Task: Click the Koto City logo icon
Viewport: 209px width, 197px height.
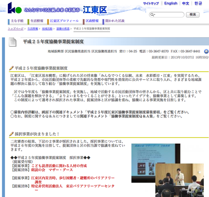Action: coord(14,8)
